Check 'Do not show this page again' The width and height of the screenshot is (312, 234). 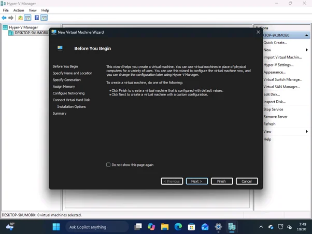[x=108, y=164]
